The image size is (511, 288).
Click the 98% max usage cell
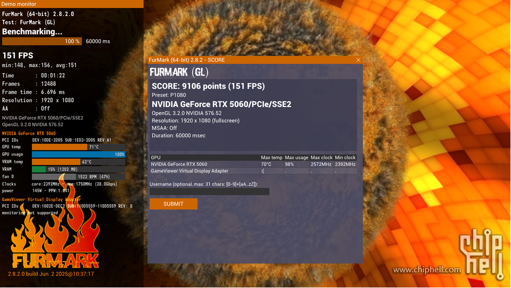(289, 164)
